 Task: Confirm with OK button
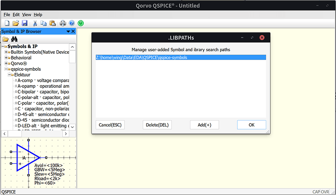coord(252,125)
